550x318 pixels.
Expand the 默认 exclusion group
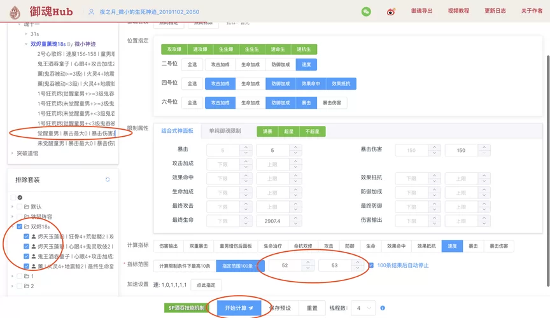[12, 207]
